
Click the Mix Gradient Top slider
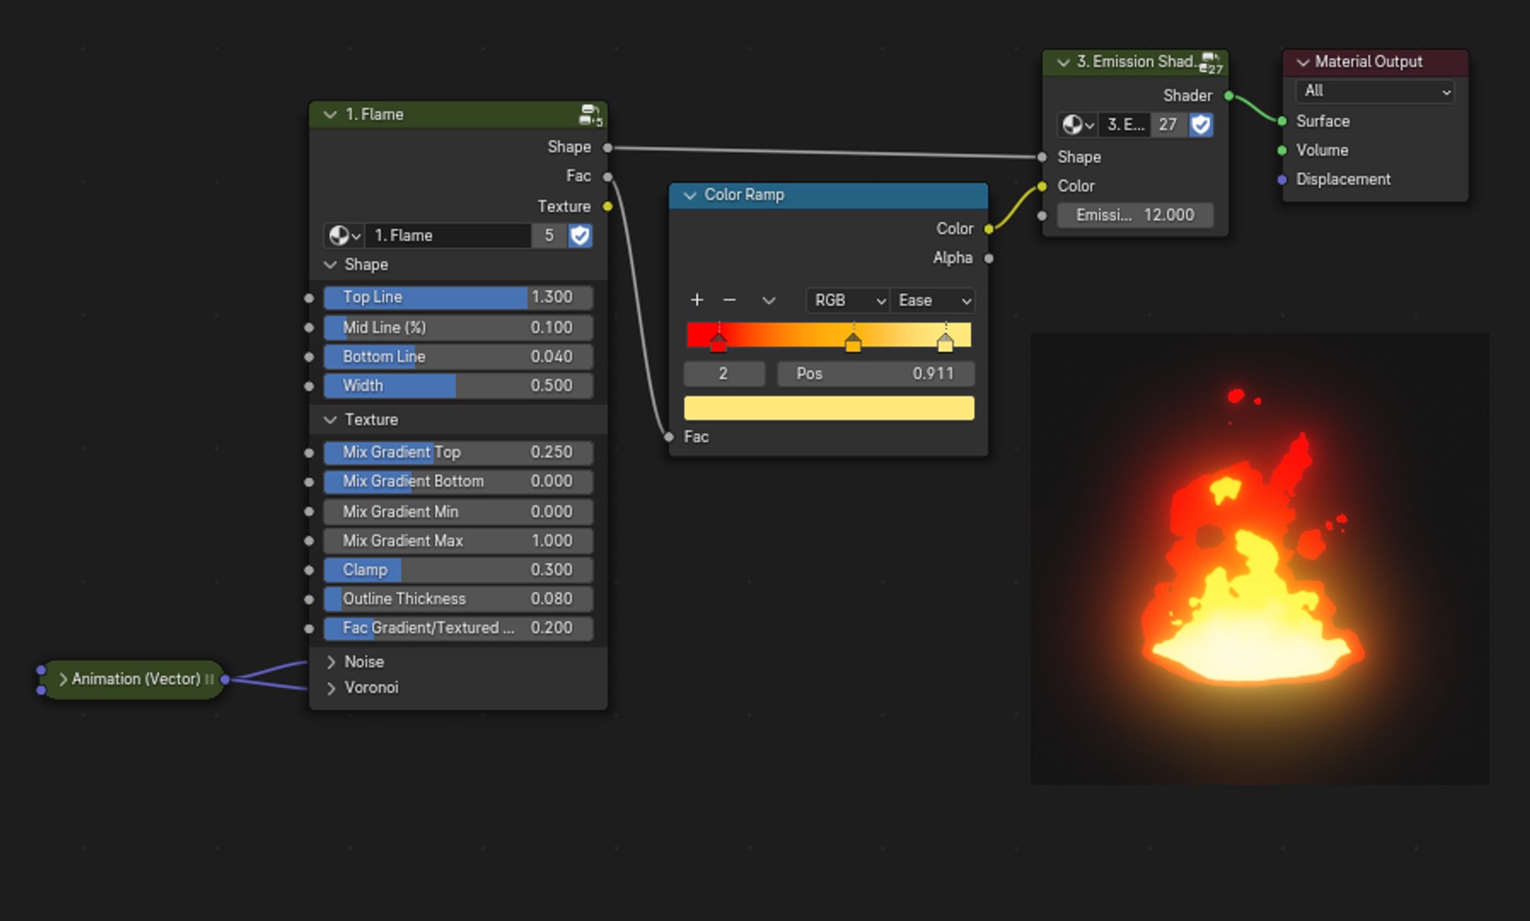pyautogui.click(x=458, y=452)
